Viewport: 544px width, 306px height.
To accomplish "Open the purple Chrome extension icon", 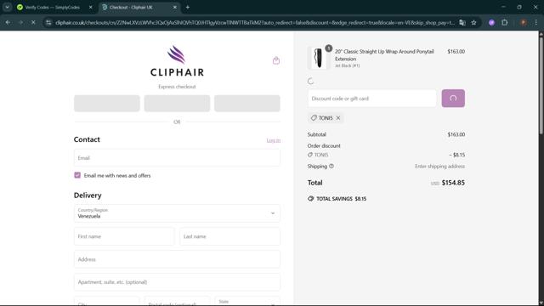I will point(491,23).
